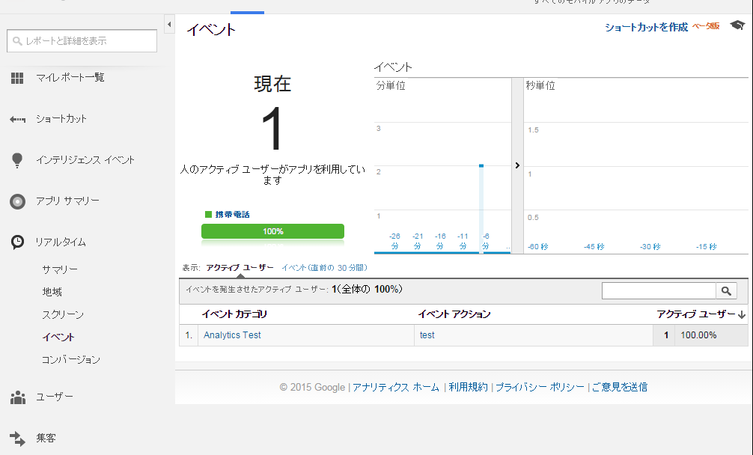753x455 pixels.
Task: Click the graduation cap help icon
Action: click(737, 26)
